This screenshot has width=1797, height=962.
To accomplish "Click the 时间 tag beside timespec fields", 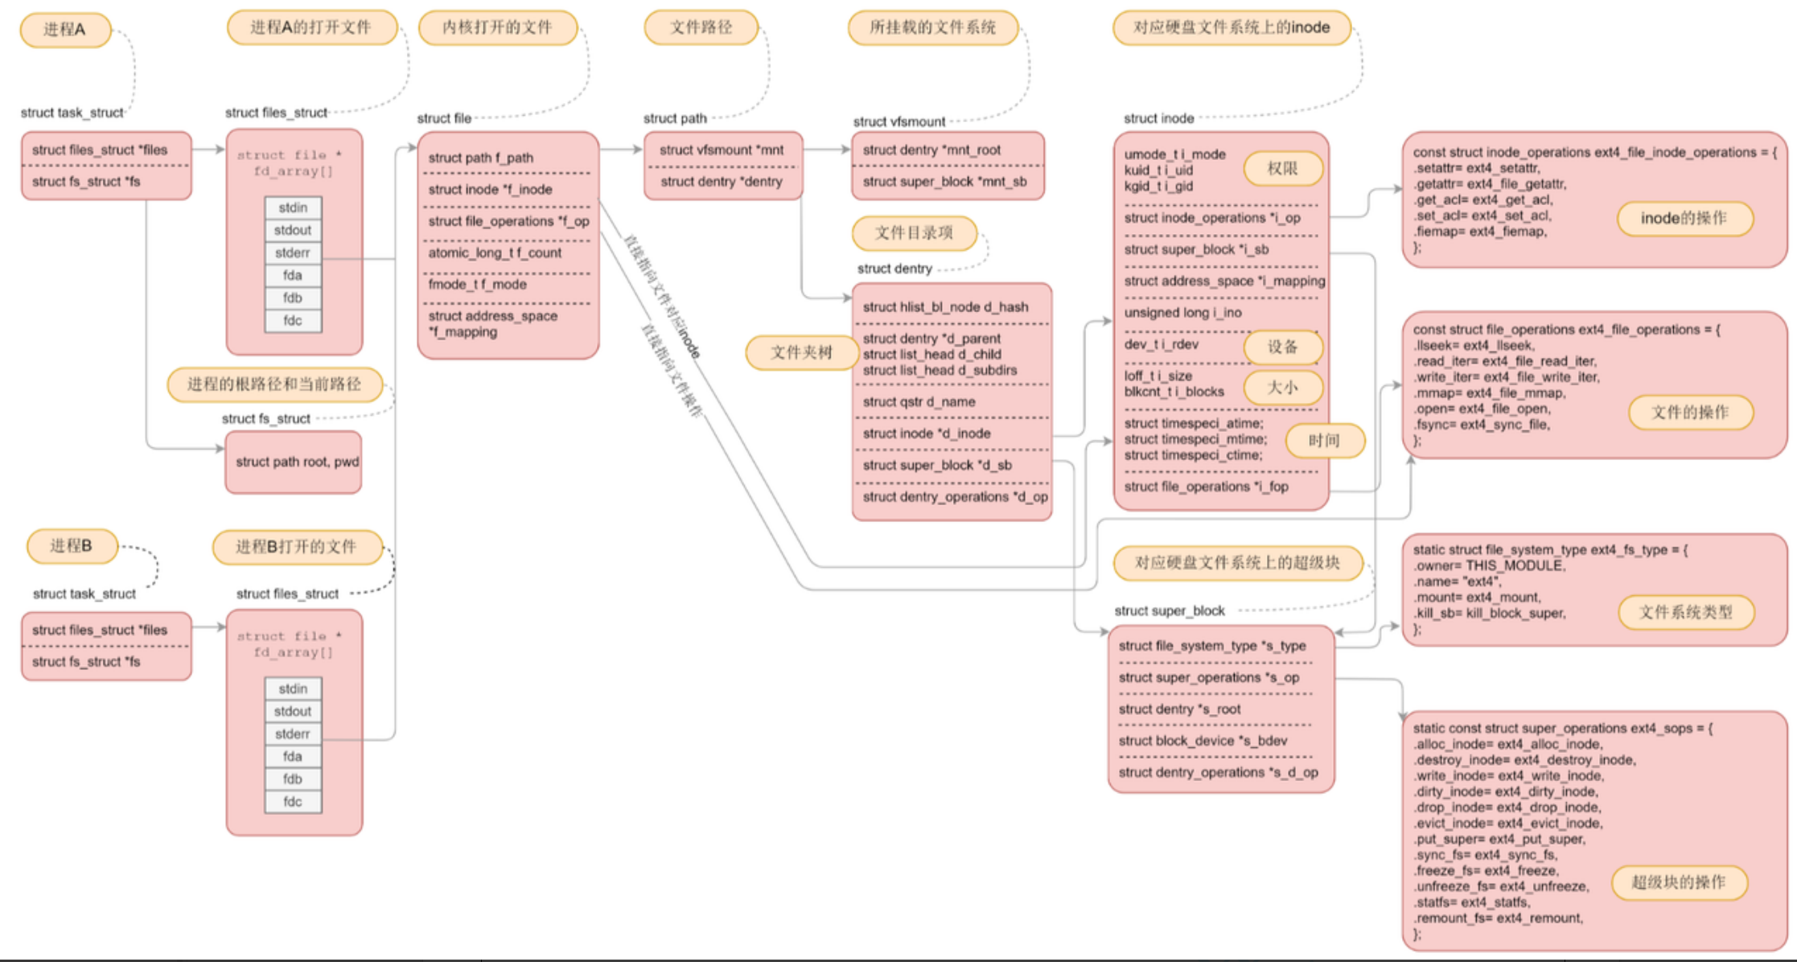I will point(1324,441).
